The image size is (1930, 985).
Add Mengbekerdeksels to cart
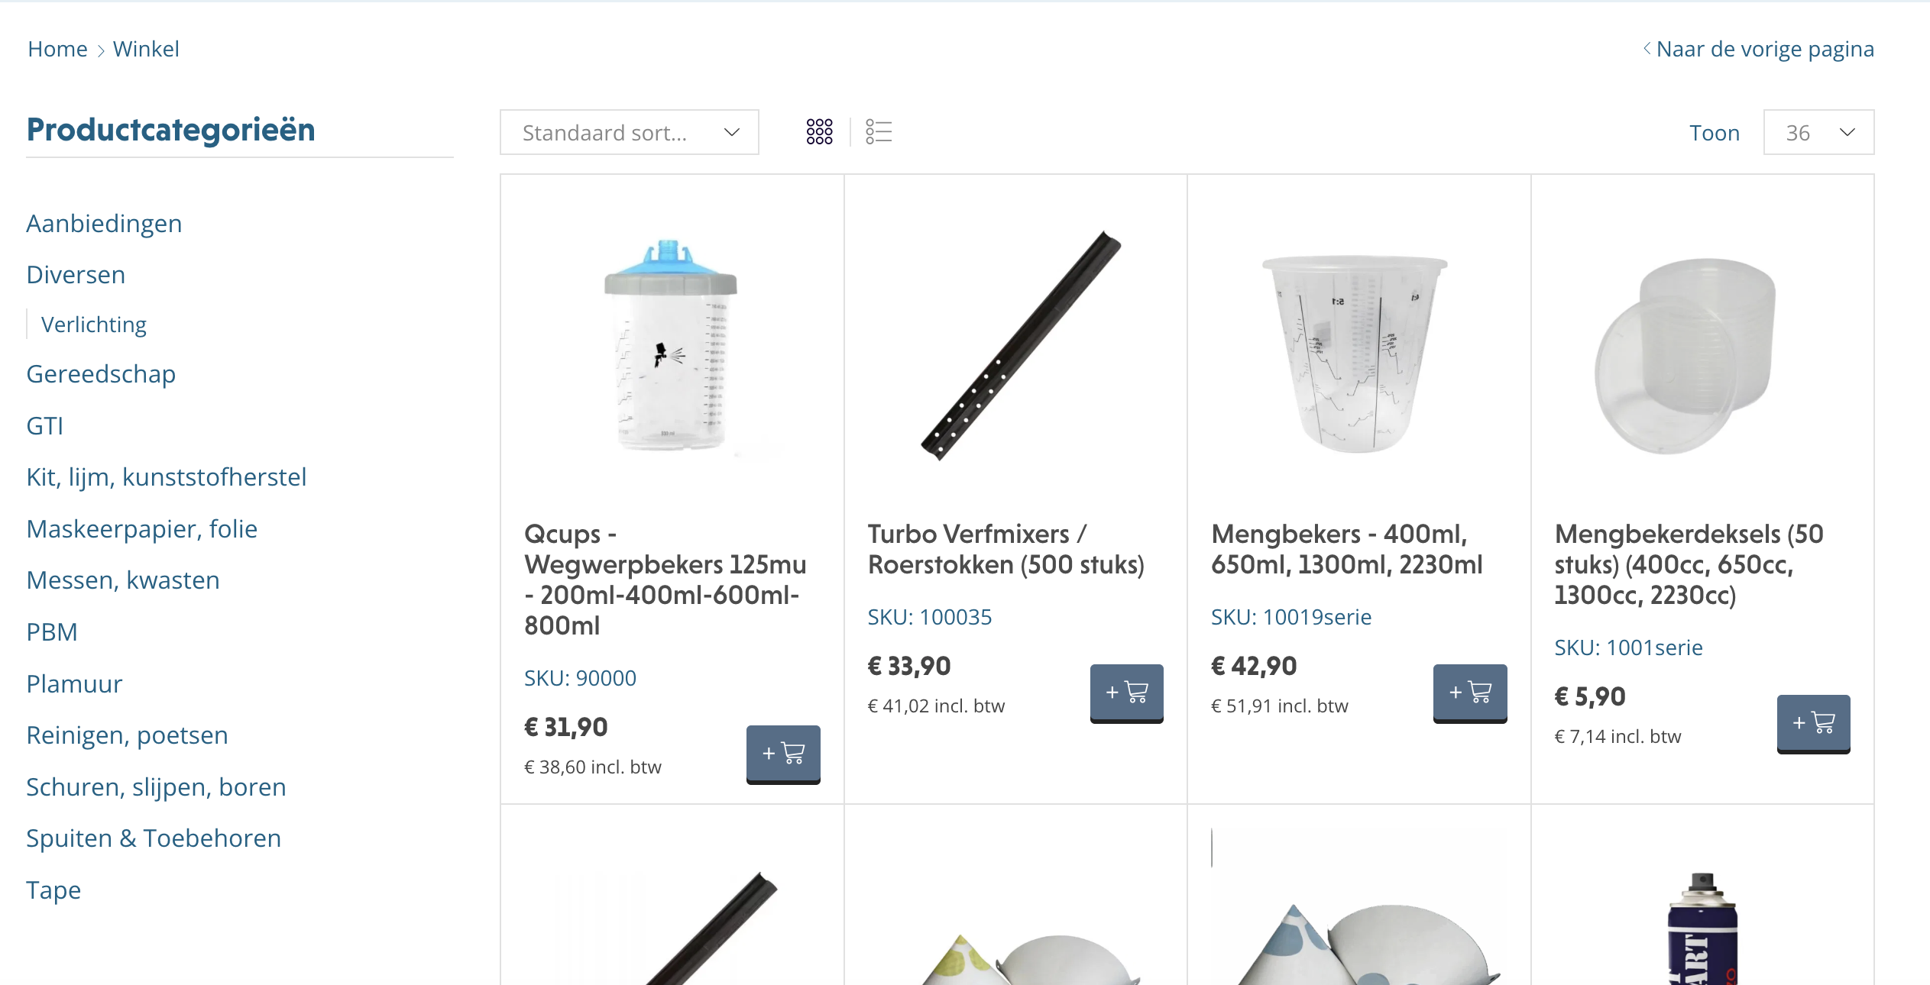(x=1813, y=723)
